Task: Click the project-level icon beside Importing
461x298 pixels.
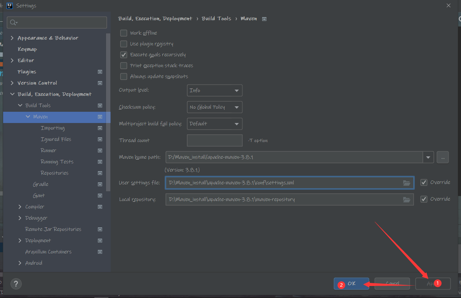Action: pos(100,128)
